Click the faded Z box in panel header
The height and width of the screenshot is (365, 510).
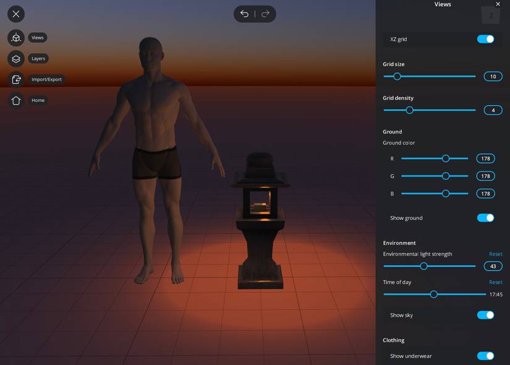pyautogui.click(x=490, y=15)
